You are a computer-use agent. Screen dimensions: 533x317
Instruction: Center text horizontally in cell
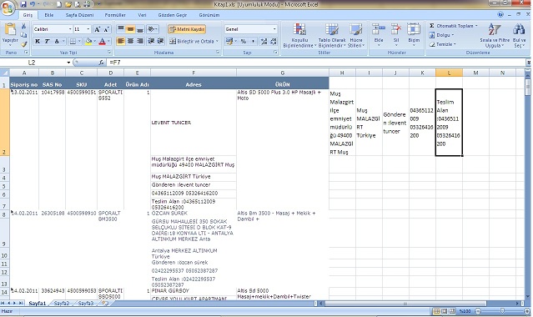pos(130,41)
